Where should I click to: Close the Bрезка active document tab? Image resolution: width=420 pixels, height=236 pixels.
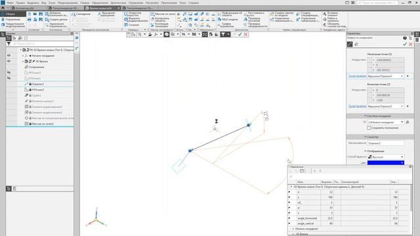[119, 8]
